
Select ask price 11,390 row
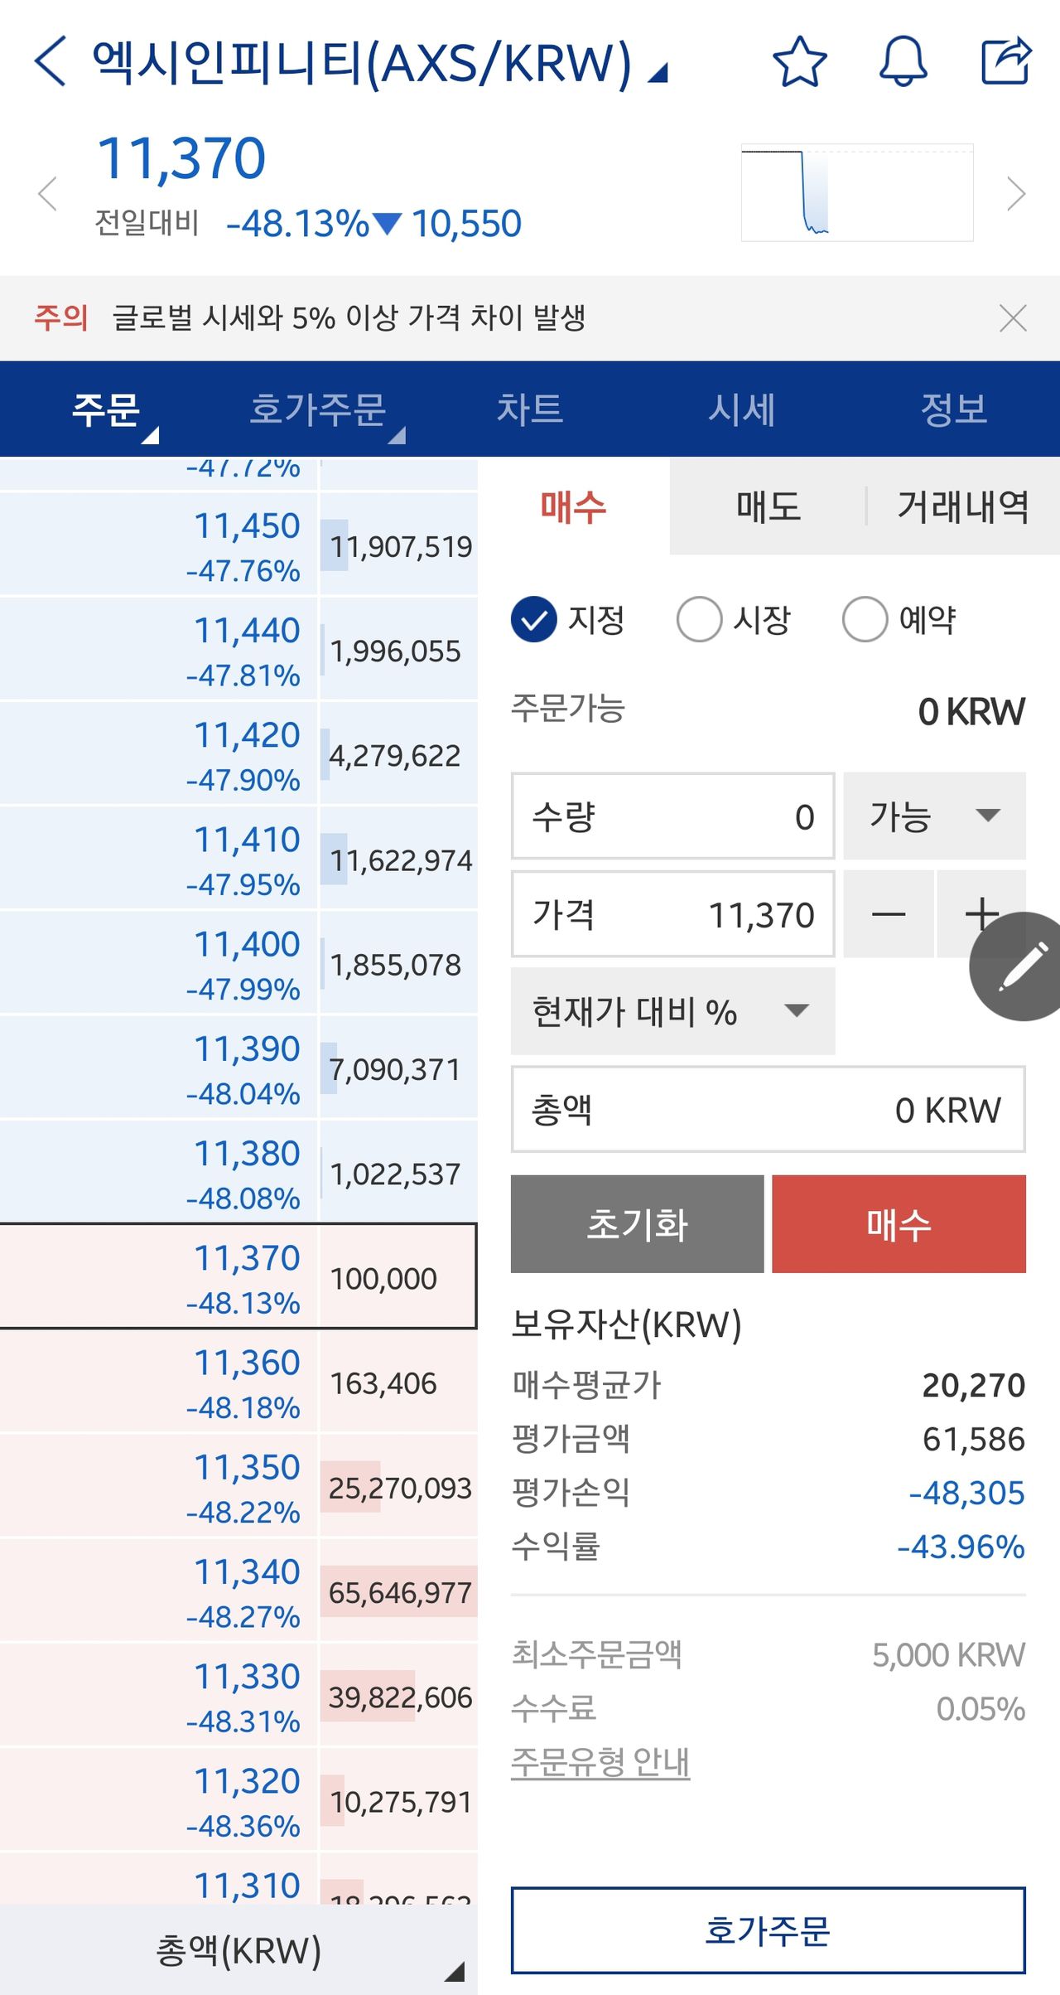238,1068
